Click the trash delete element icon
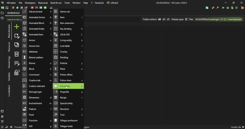The width and height of the screenshot is (245, 129). (17, 54)
